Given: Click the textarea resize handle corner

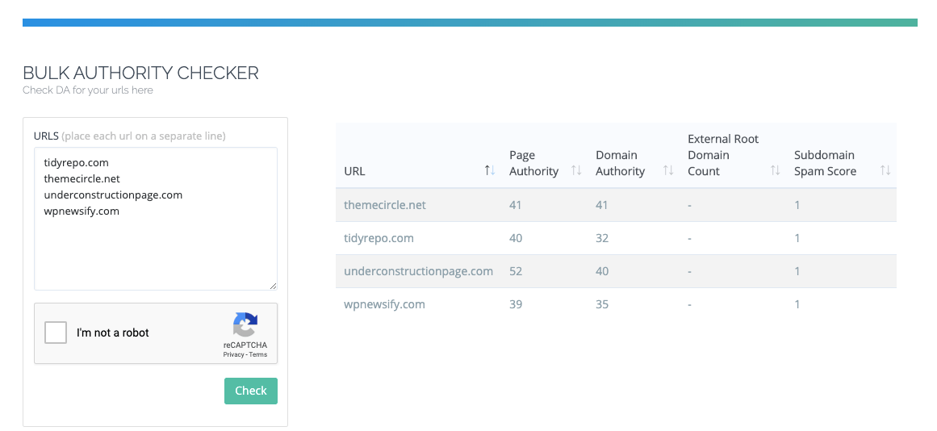Looking at the screenshot, I should 273,287.
